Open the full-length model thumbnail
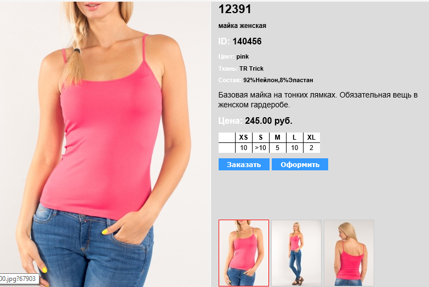429x287 pixels. pyautogui.click(x=296, y=253)
